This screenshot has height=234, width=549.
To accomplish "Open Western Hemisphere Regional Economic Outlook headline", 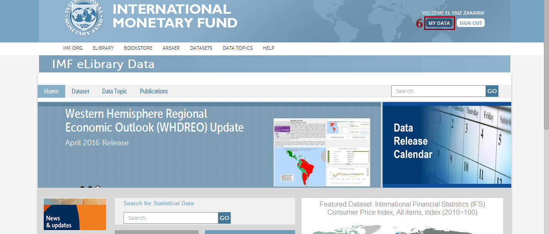I will point(154,120).
